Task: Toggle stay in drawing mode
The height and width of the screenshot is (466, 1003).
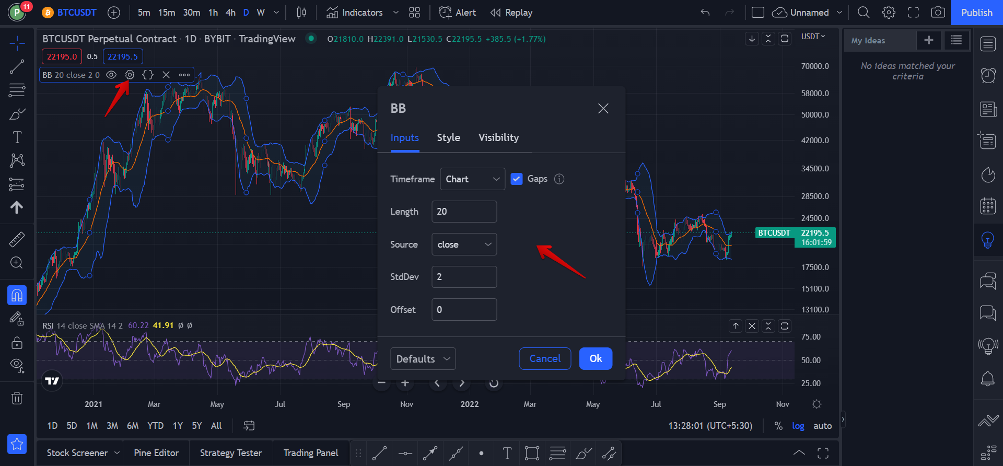Action: coord(17,319)
